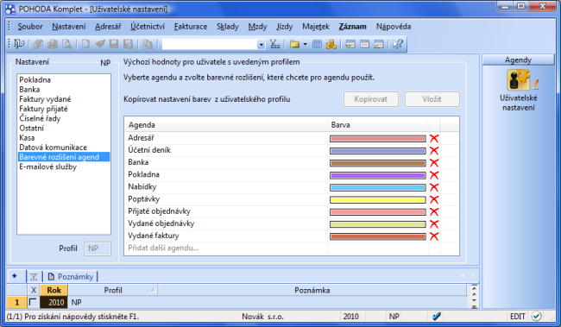Toggle the X checkbox in row 1
This screenshot has width=561, height=327.
33,302
